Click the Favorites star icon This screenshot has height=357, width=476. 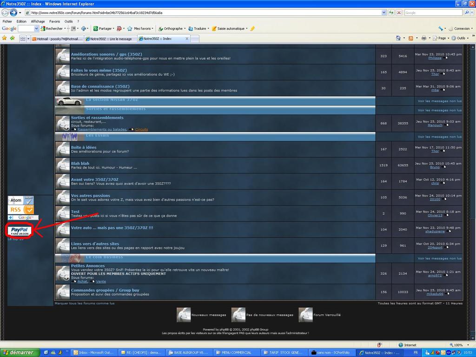5,38
